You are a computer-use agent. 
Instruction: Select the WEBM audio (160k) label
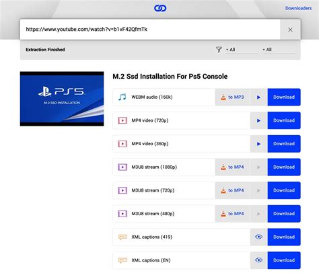coord(152,97)
